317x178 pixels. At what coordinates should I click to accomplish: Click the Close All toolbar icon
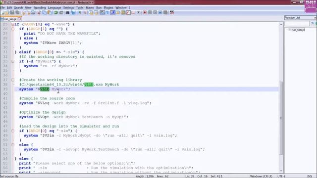coord(29,12)
